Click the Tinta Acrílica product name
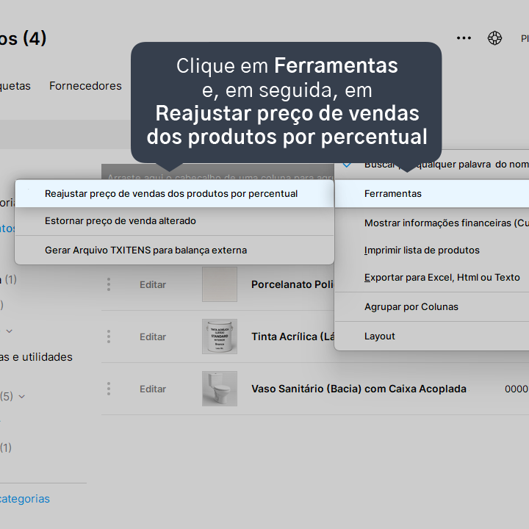Image resolution: width=529 pixels, height=529 pixels. [x=292, y=337]
